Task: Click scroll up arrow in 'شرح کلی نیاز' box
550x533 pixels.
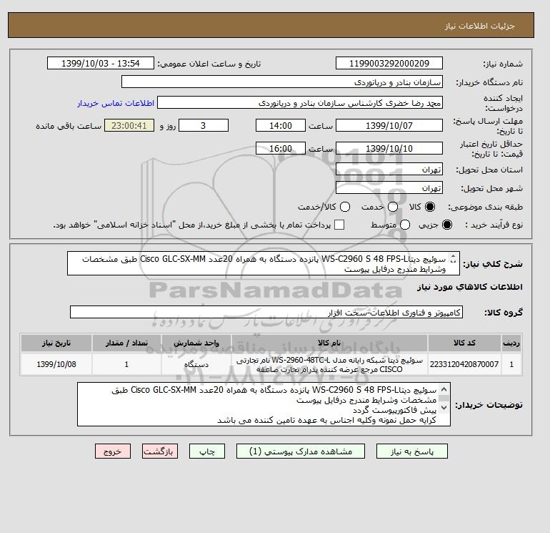Action: pos(453,257)
